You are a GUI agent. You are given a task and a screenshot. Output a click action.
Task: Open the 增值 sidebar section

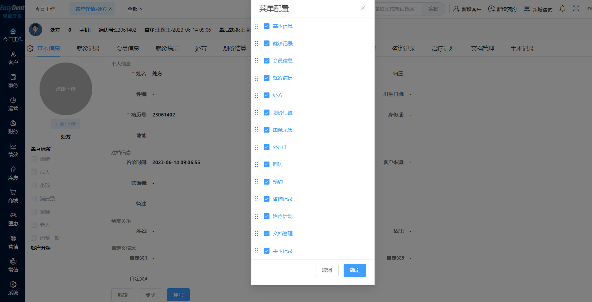[x=13, y=265]
